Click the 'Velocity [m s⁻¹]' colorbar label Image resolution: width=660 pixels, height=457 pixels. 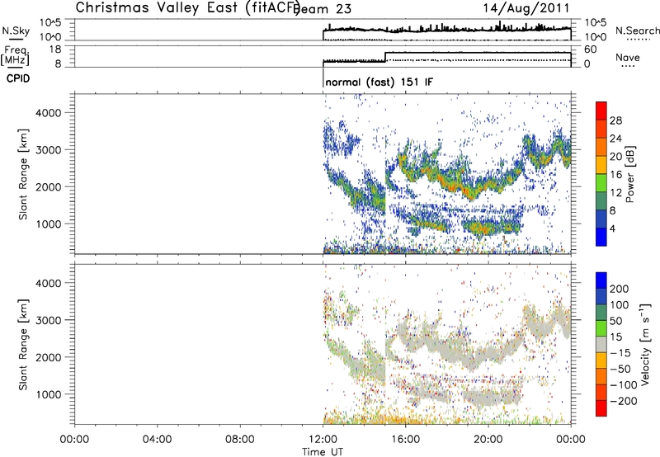point(645,344)
